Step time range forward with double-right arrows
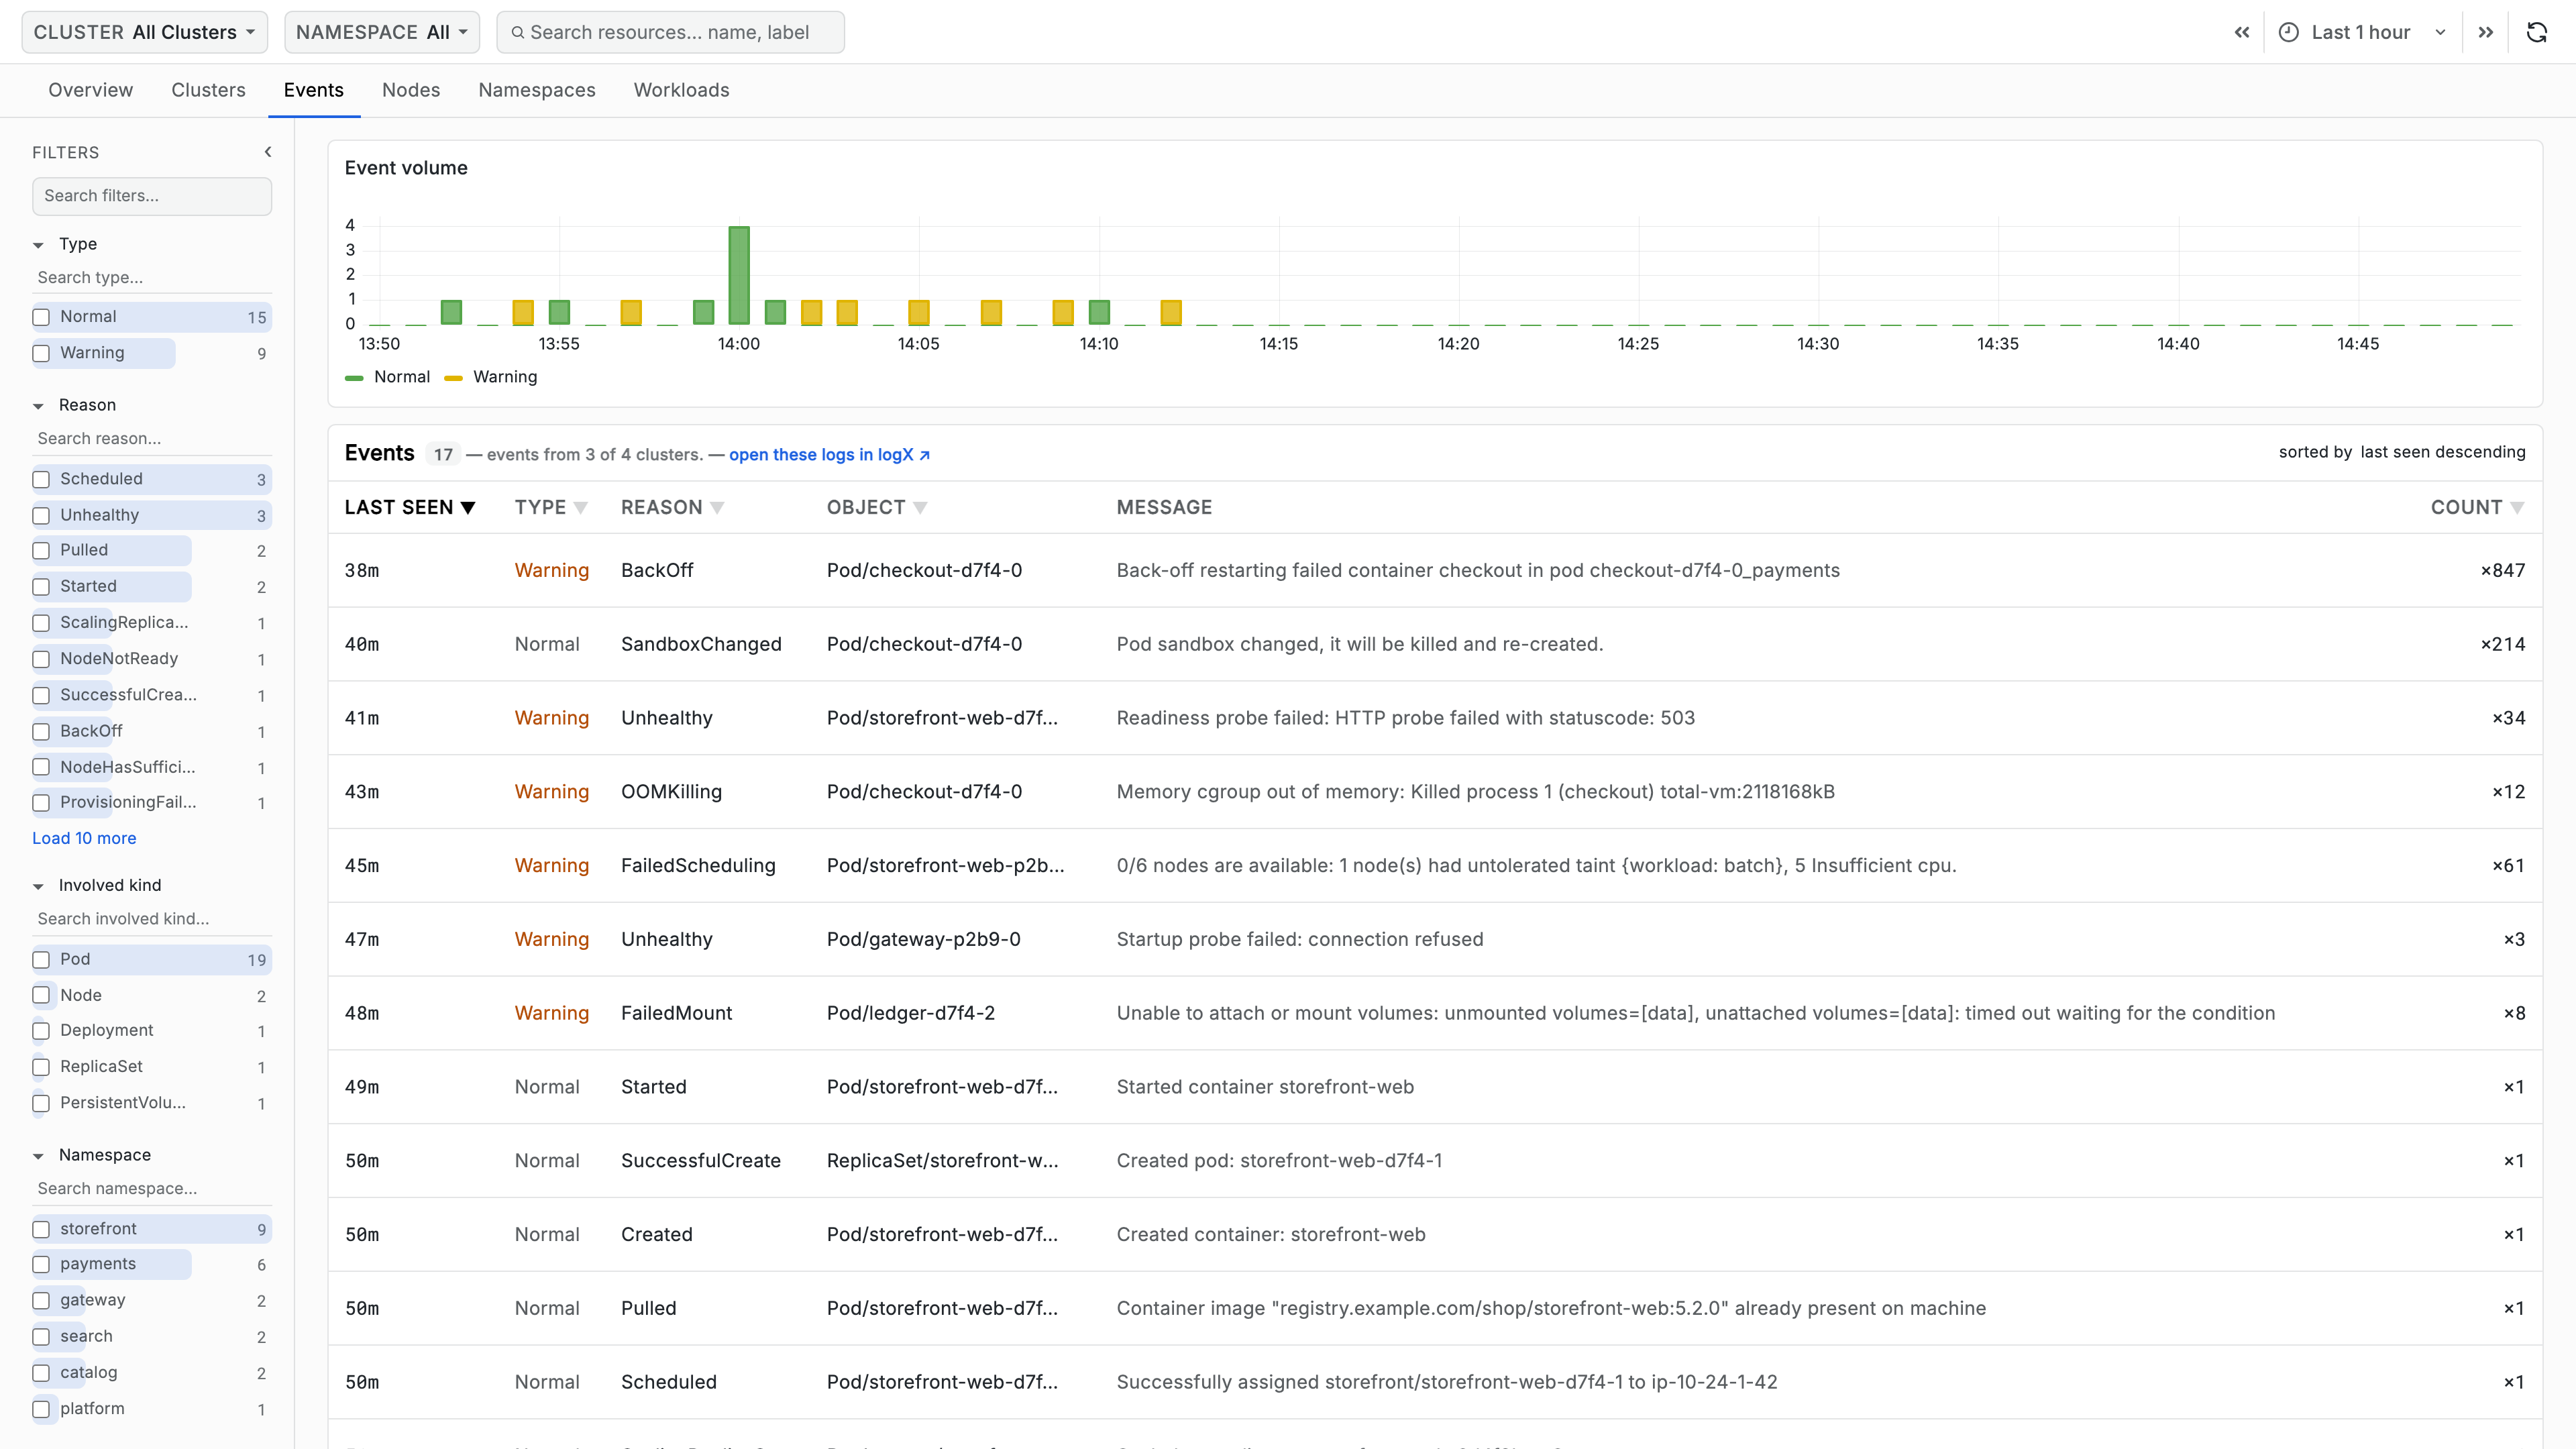 click(2486, 32)
